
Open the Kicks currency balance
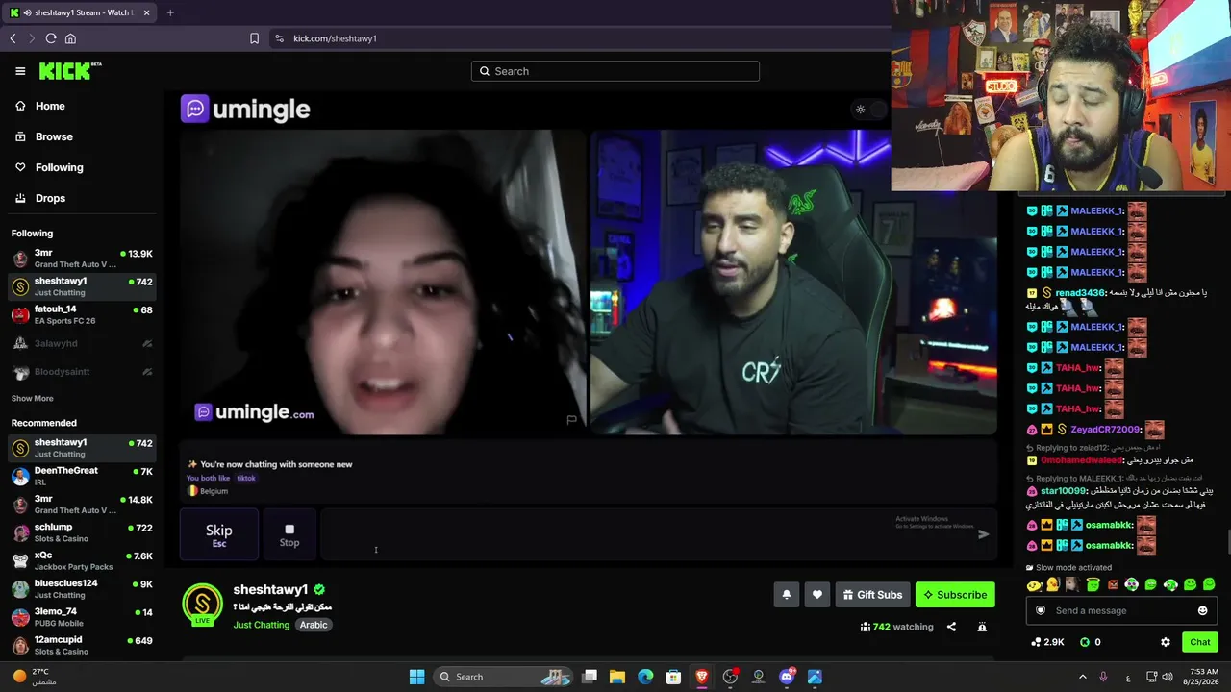(1090, 642)
